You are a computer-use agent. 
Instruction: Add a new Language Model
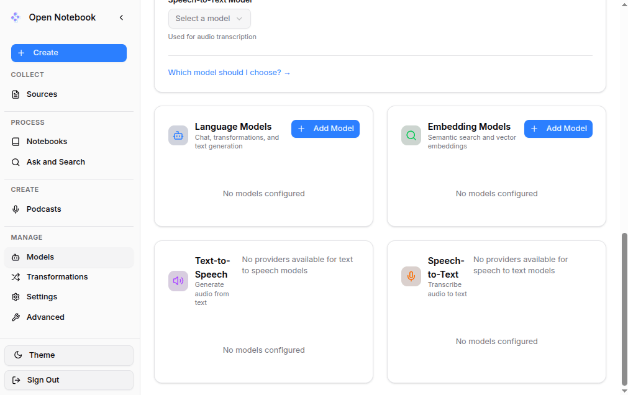[x=325, y=129]
